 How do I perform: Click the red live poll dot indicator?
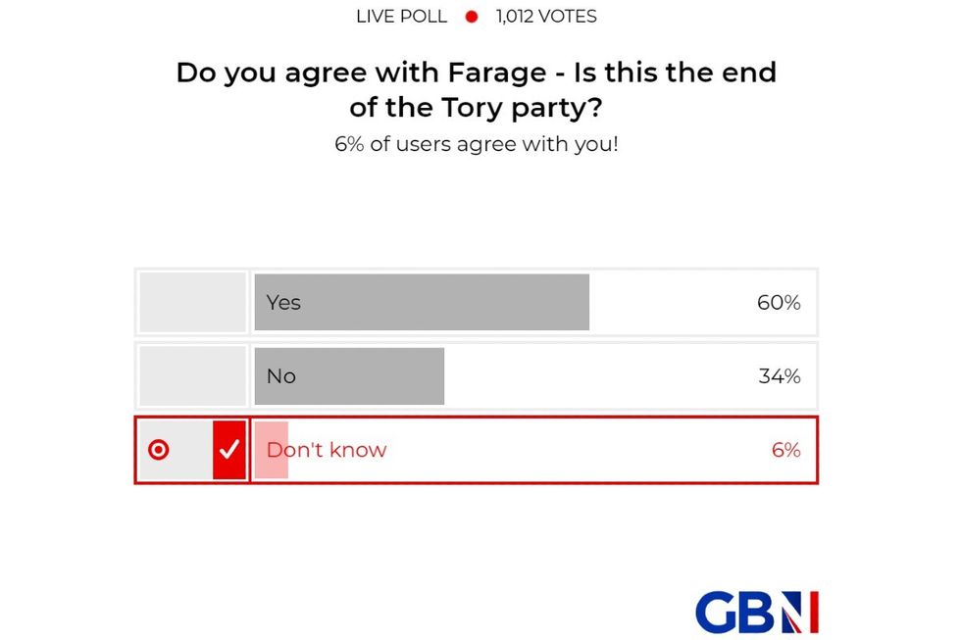pos(472,16)
